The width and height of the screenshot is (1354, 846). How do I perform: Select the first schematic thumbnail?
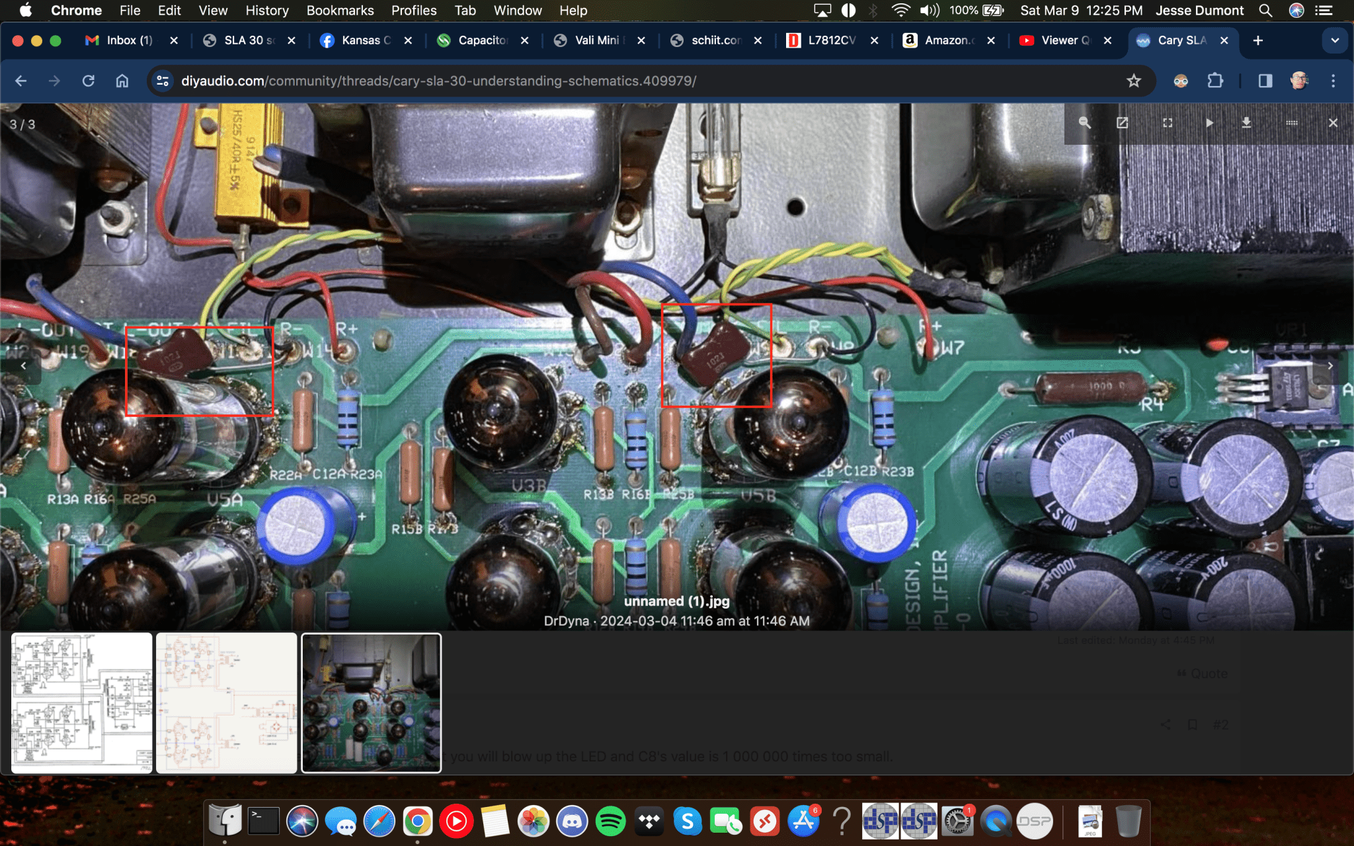[82, 703]
